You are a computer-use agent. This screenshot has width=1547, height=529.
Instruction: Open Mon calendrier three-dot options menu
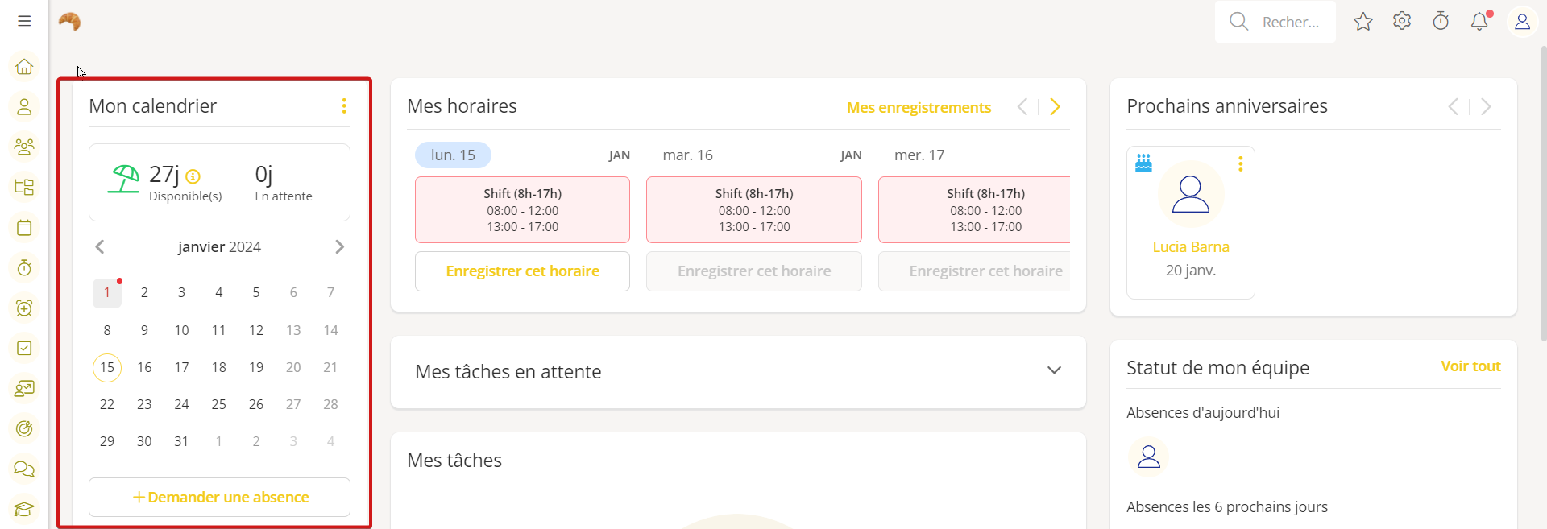[344, 106]
